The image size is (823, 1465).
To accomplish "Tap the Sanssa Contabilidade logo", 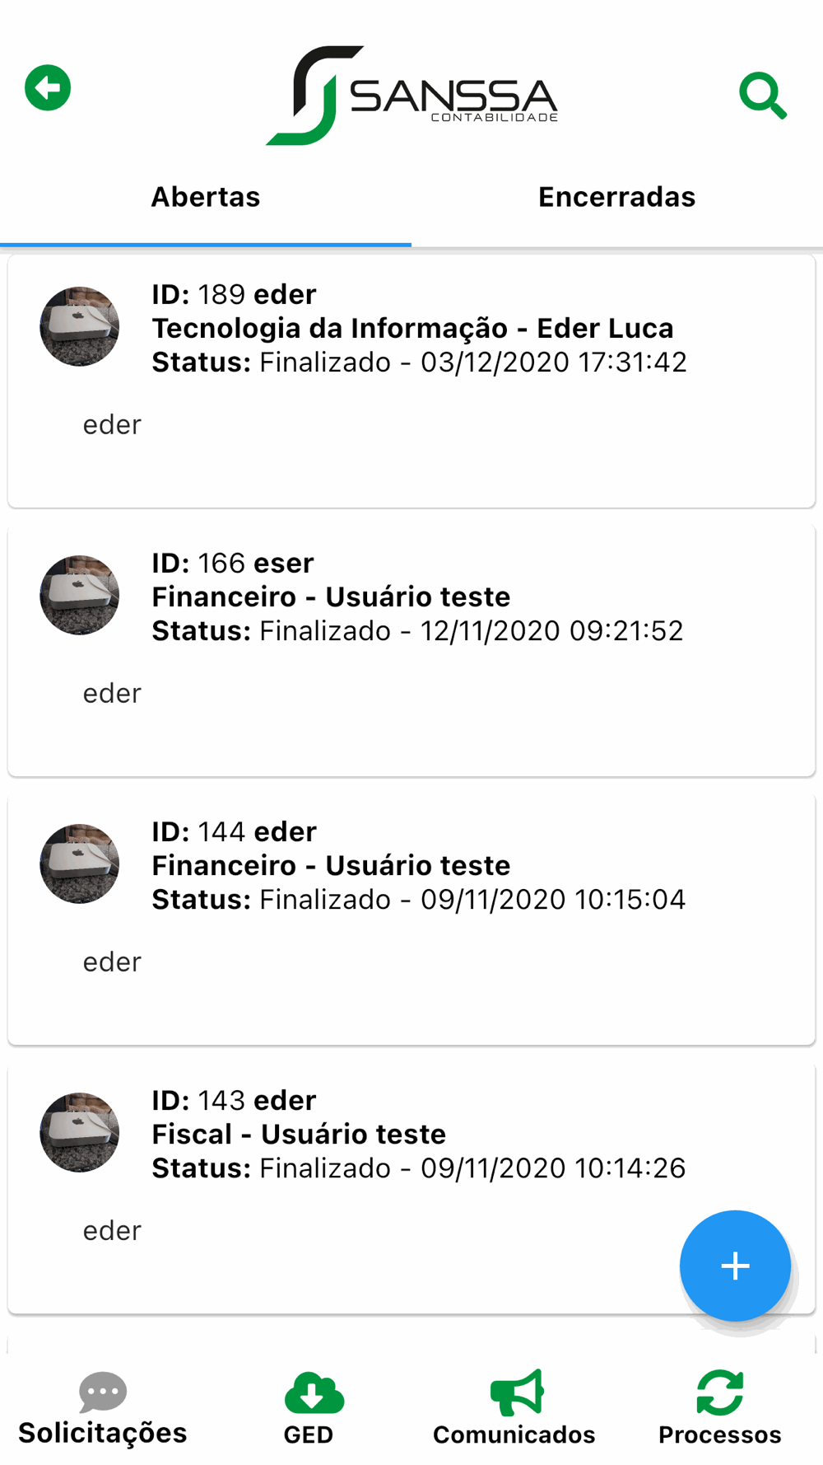I will (x=411, y=96).
